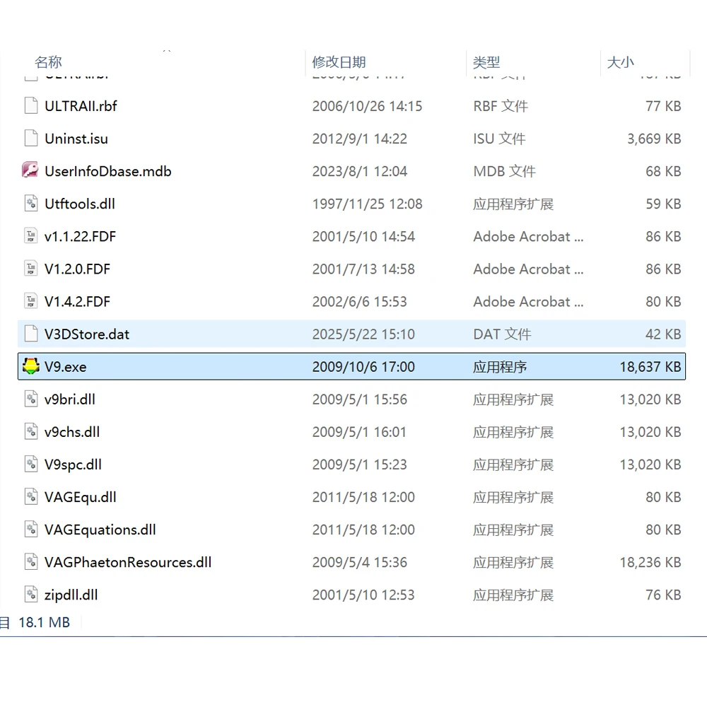Viewport: 707px width, 707px height.
Task: Click the date 1997/11/25 12:08 of Utftools.dll
Action: pos(368,204)
